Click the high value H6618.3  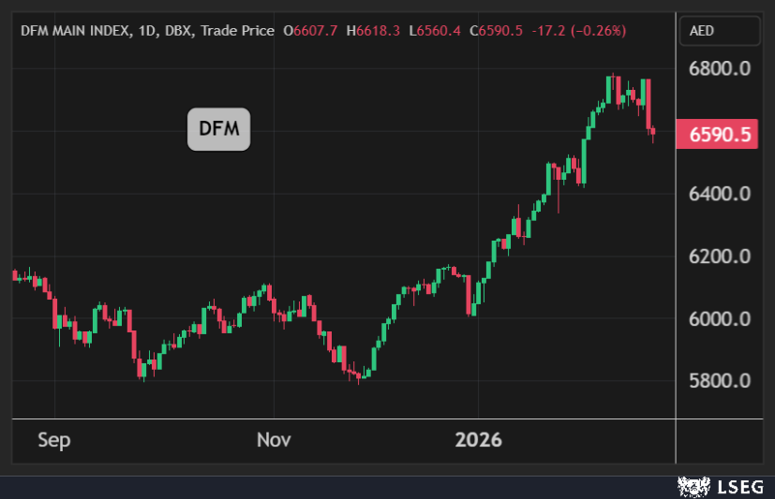pyautogui.click(x=373, y=32)
